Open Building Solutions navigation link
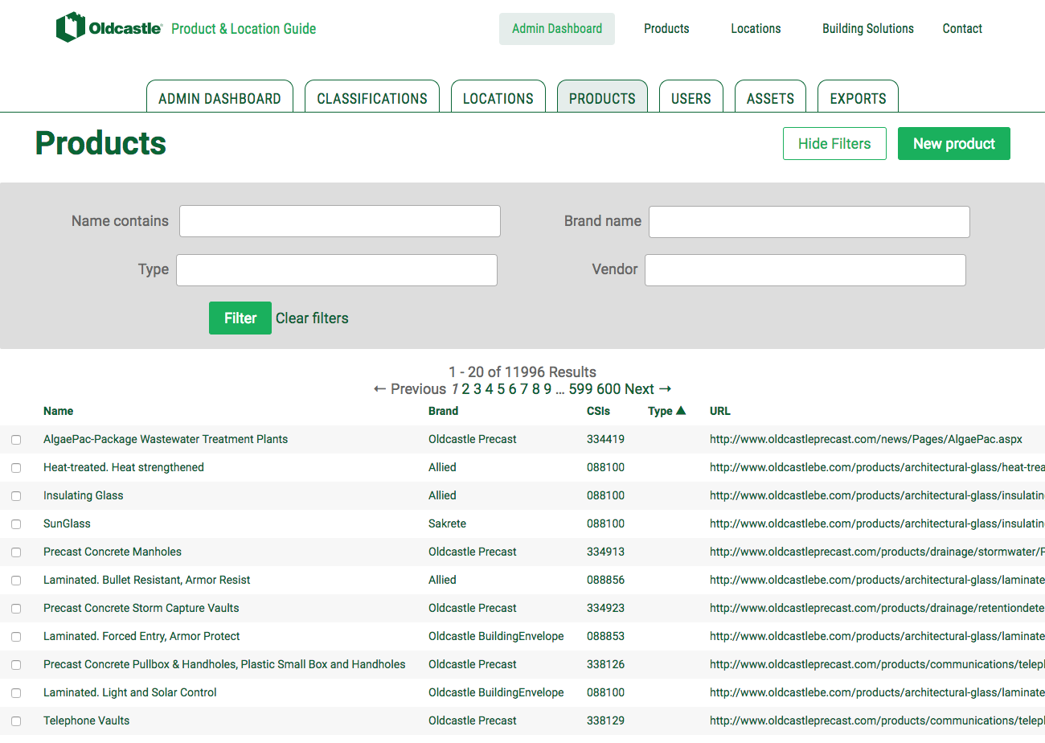The height and width of the screenshot is (743, 1045). [x=868, y=29]
